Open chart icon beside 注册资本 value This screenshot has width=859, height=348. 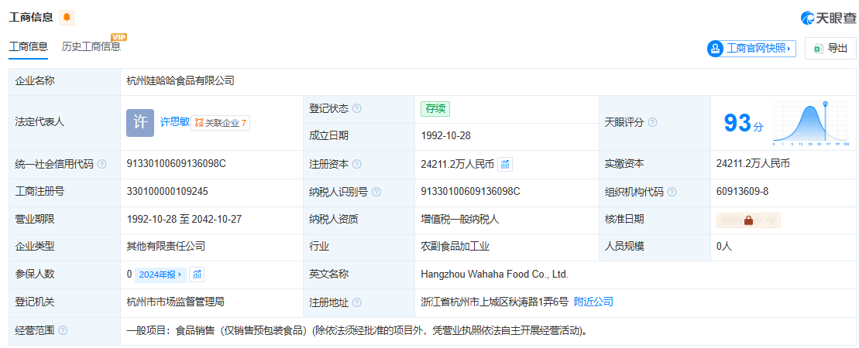[505, 164]
